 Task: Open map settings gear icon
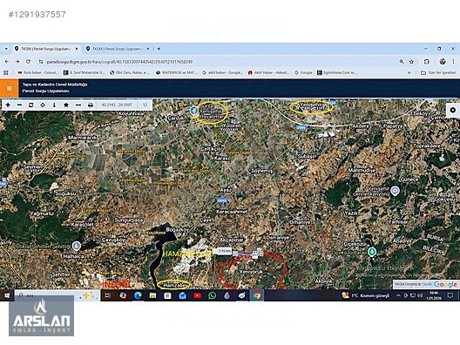453,110
